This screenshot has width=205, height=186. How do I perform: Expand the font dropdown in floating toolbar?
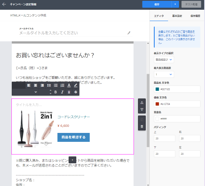pyautogui.click(x=36, y=92)
